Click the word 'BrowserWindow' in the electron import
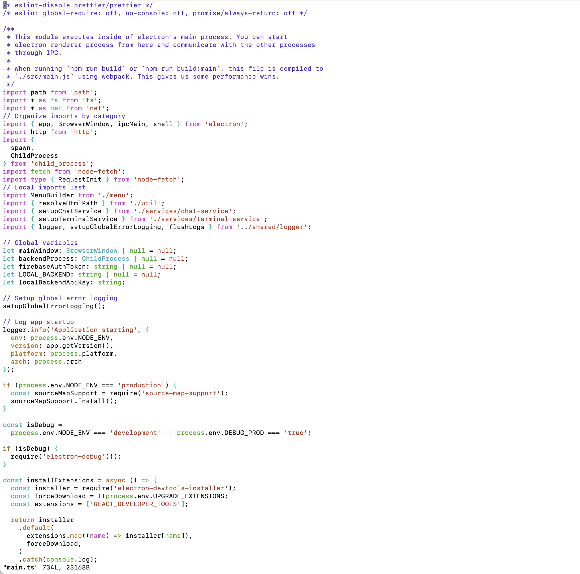This screenshot has width=580, height=574. 84,124
